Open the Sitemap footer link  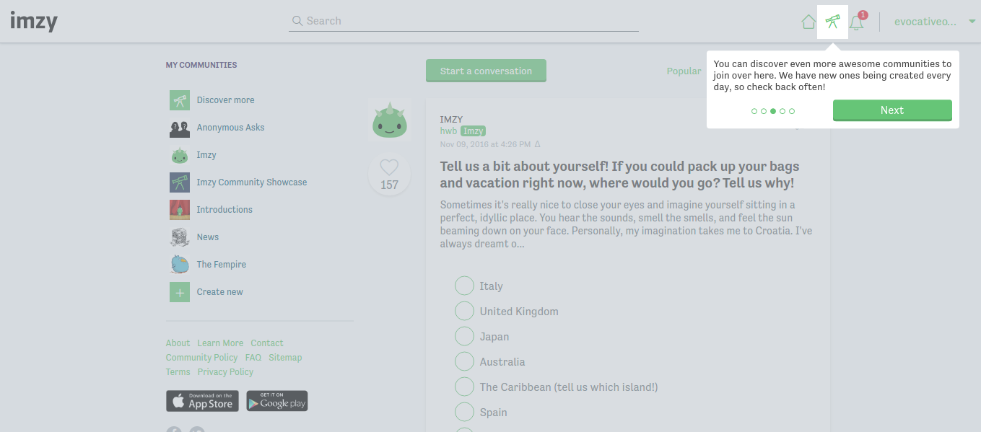point(285,358)
